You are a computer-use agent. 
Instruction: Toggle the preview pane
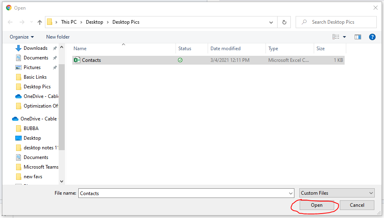(x=358, y=37)
